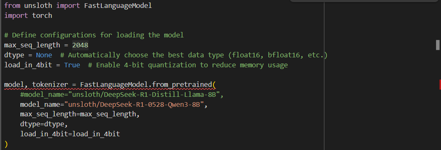Click the None value of dtype
The height and width of the screenshot is (150, 441).
pos(44,55)
